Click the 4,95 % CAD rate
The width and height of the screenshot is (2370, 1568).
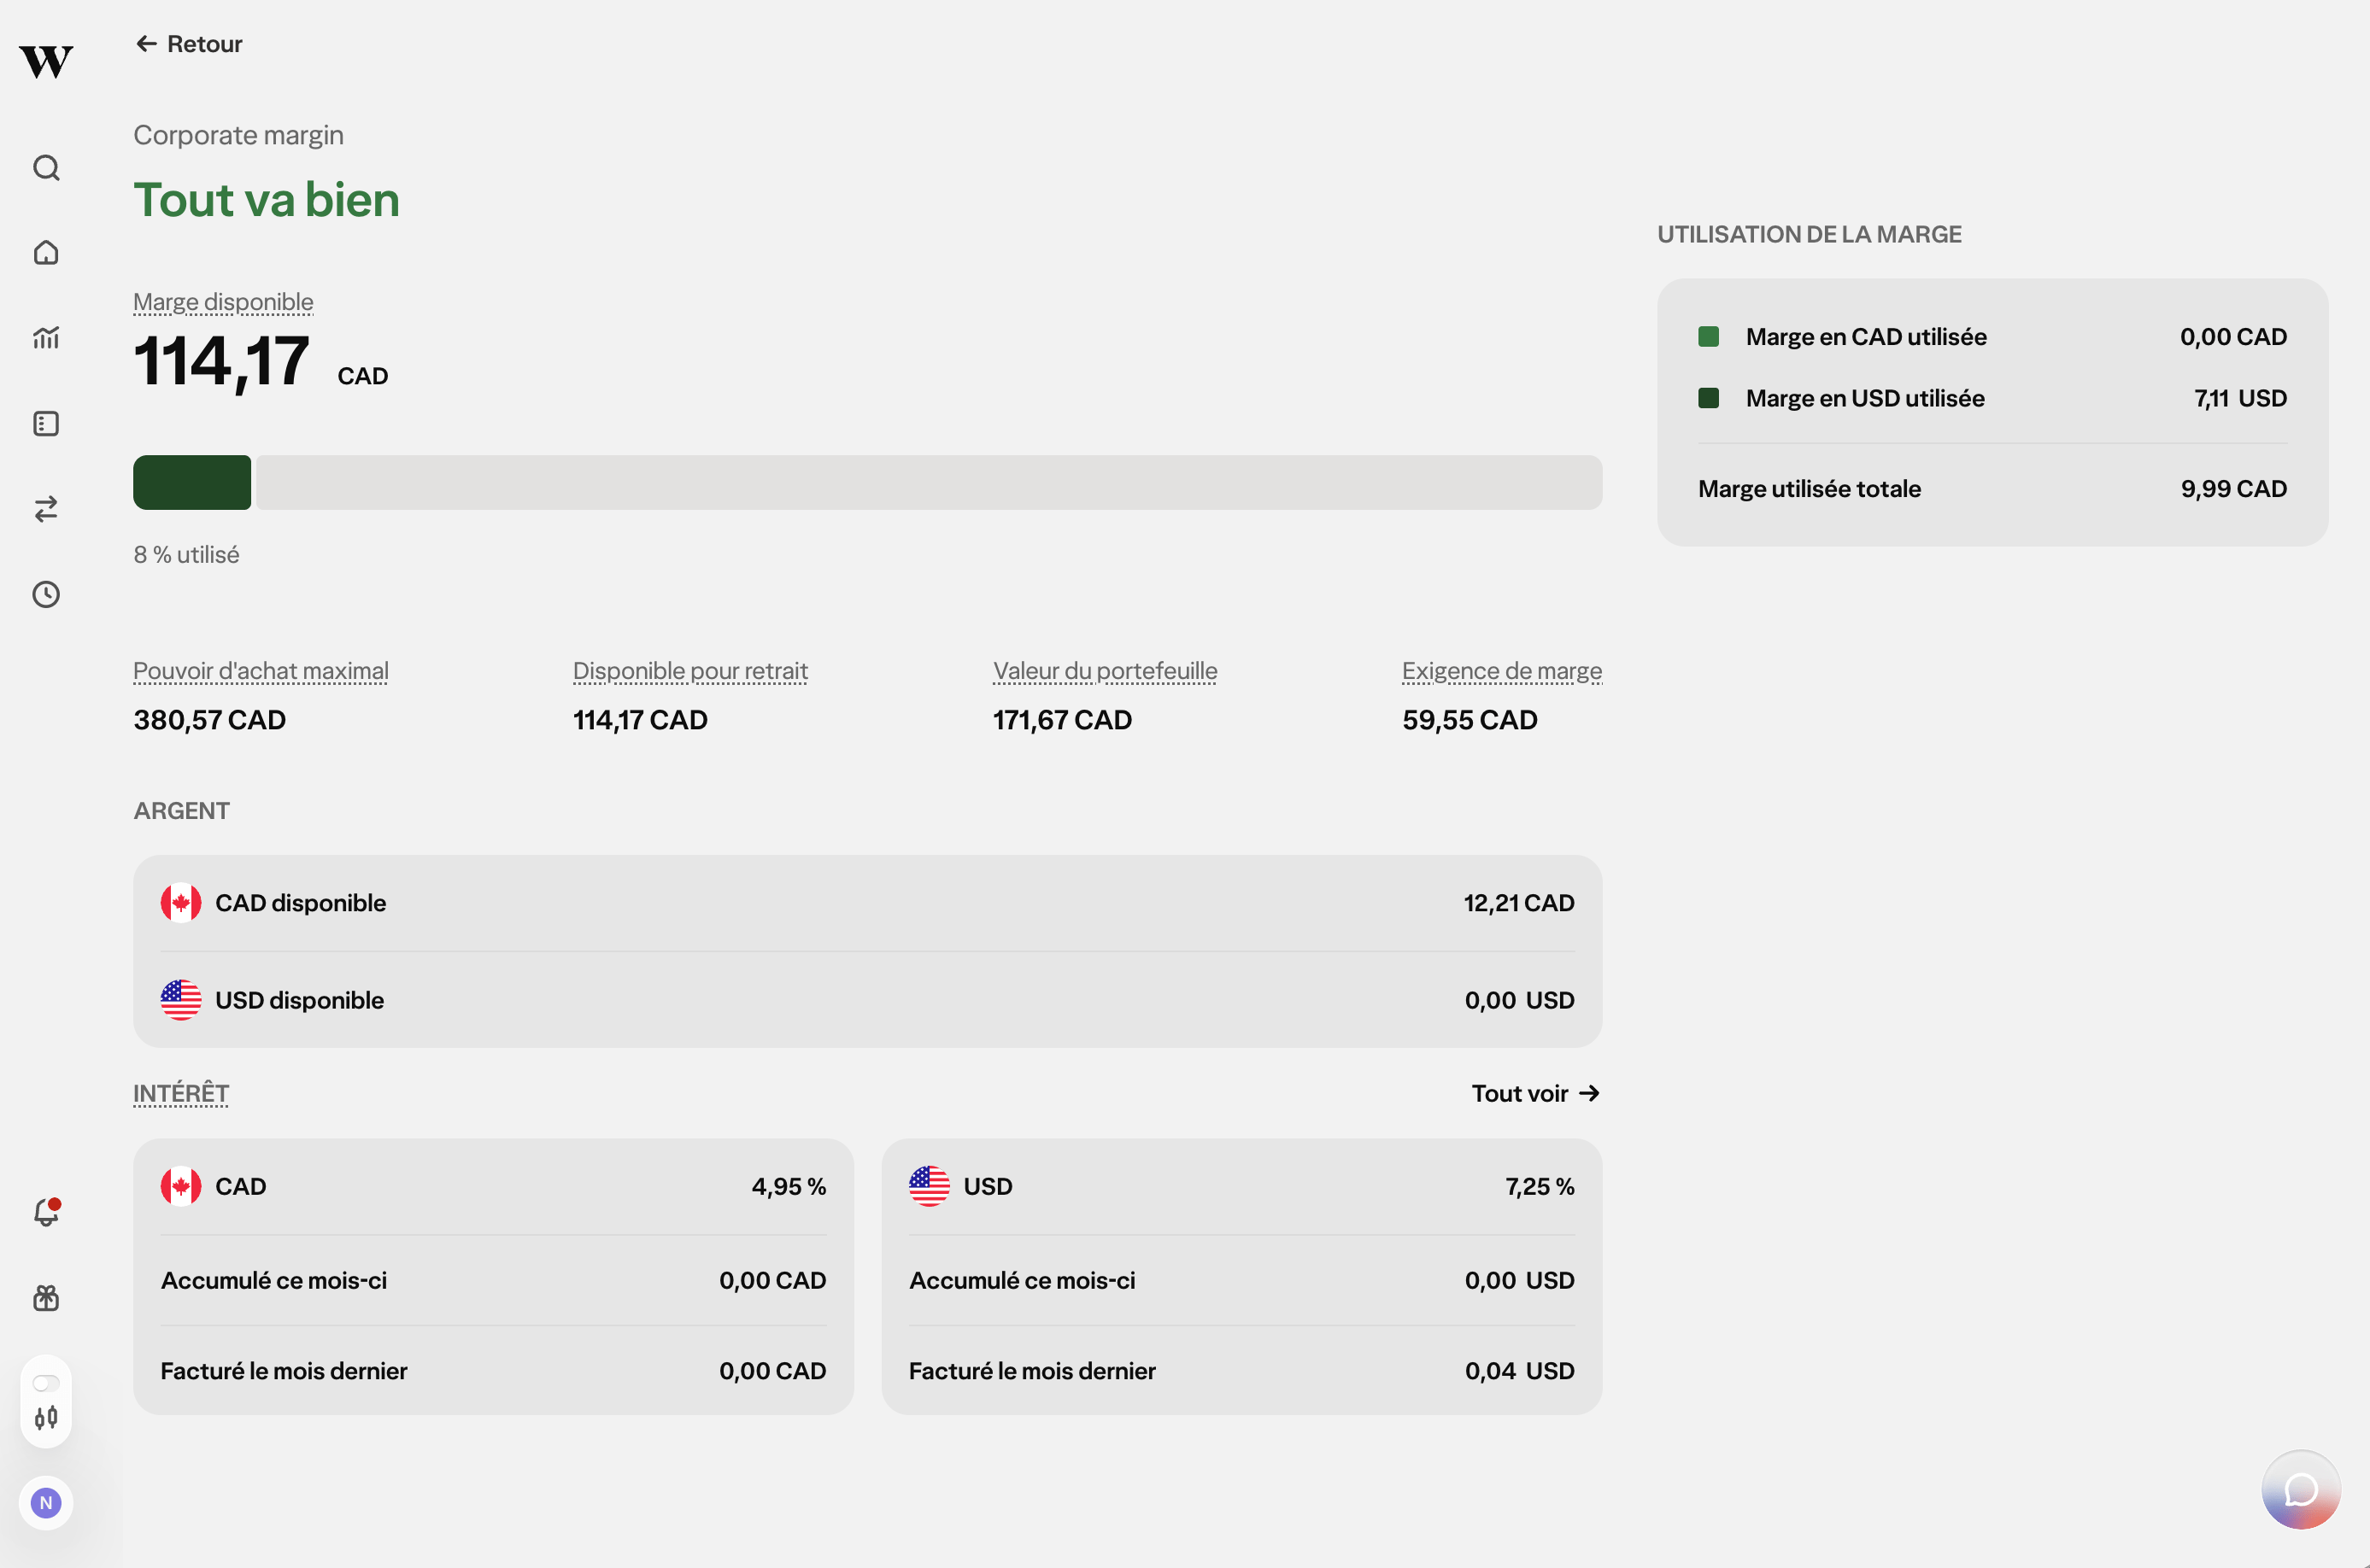coord(789,1186)
